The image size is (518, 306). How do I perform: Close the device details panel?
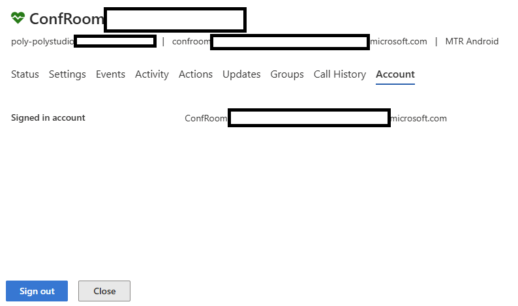click(104, 291)
